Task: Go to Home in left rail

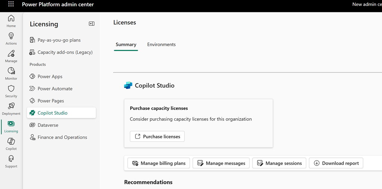Action: [x=11, y=21]
